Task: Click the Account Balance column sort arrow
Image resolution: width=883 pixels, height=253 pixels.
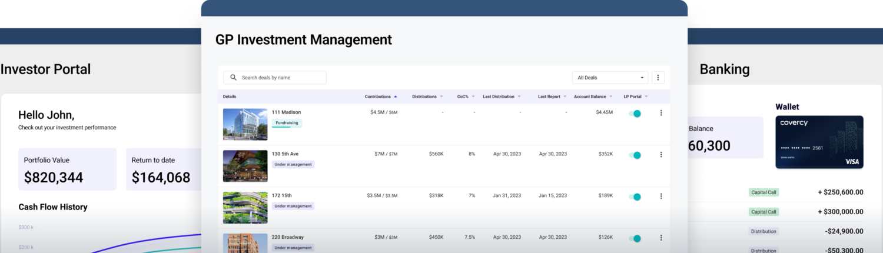Action: [610, 96]
